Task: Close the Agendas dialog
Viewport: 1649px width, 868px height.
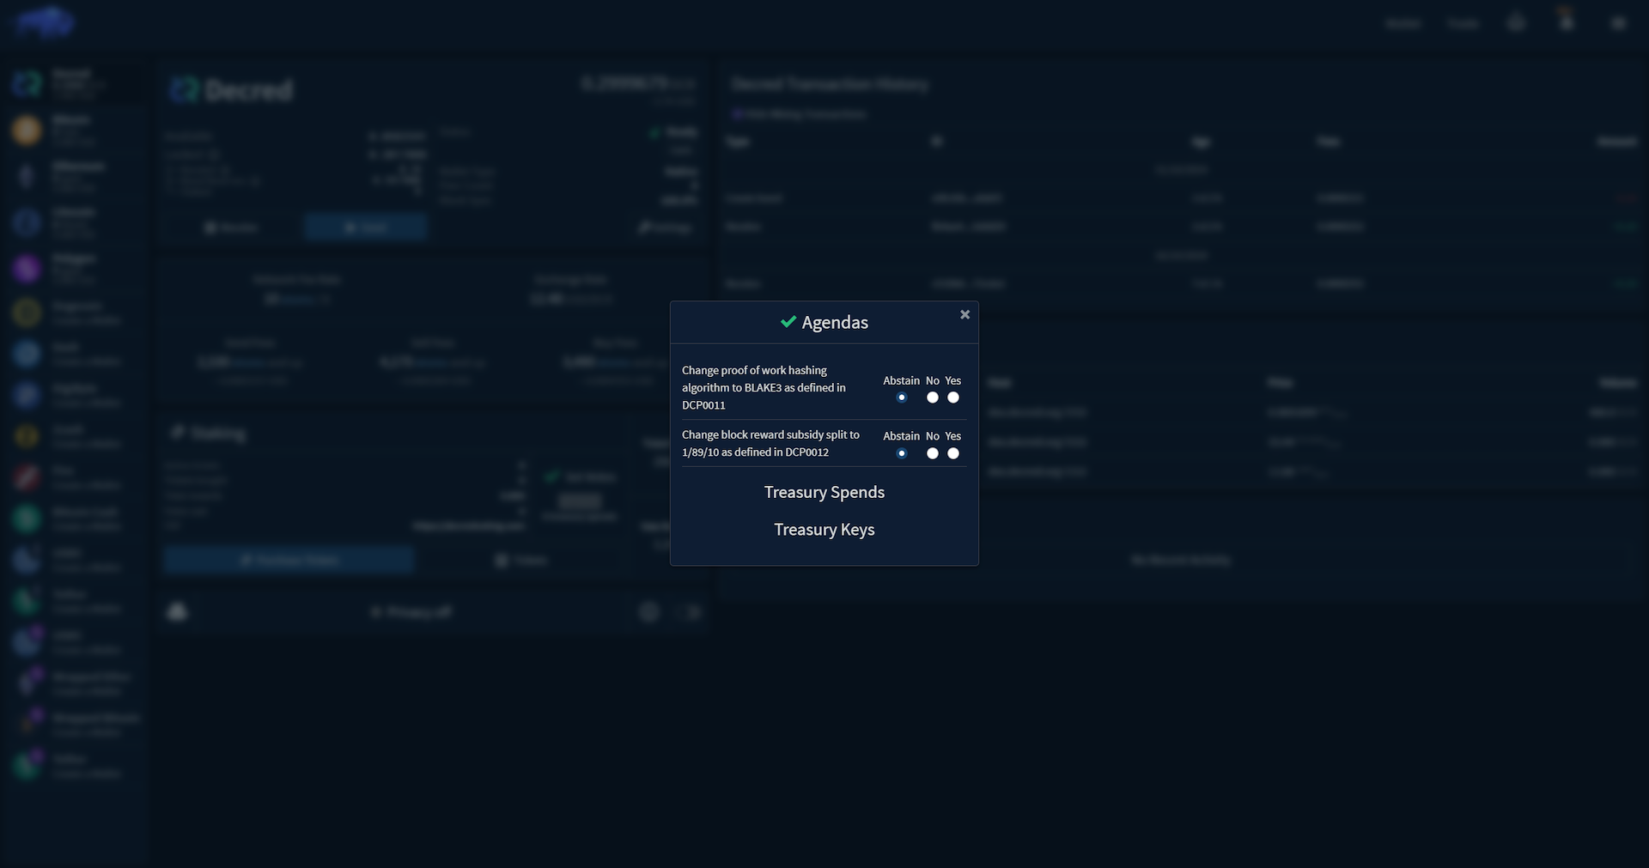Action: tap(964, 315)
